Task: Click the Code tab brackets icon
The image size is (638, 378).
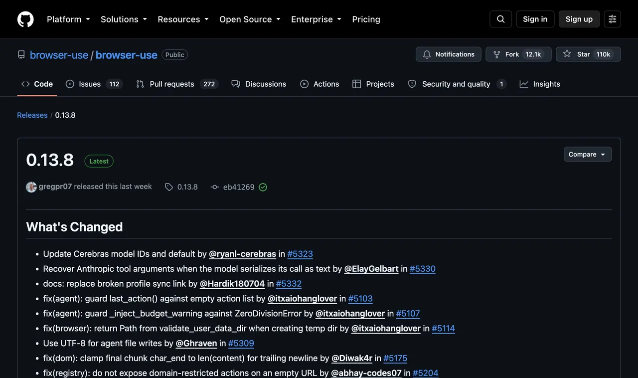Action: click(x=25, y=84)
